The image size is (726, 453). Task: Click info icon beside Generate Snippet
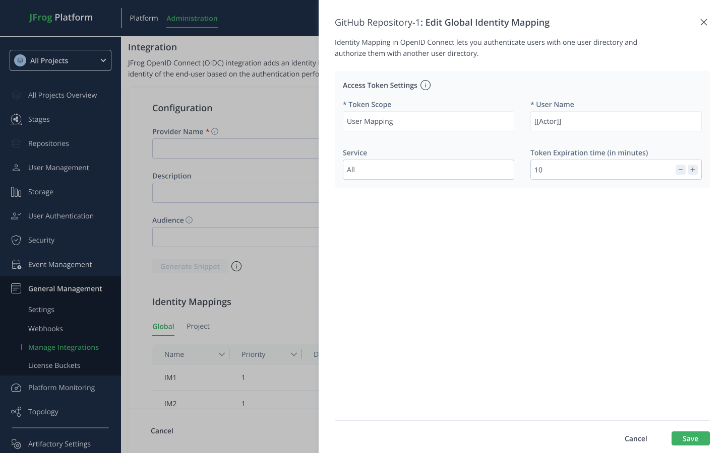tap(236, 266)
